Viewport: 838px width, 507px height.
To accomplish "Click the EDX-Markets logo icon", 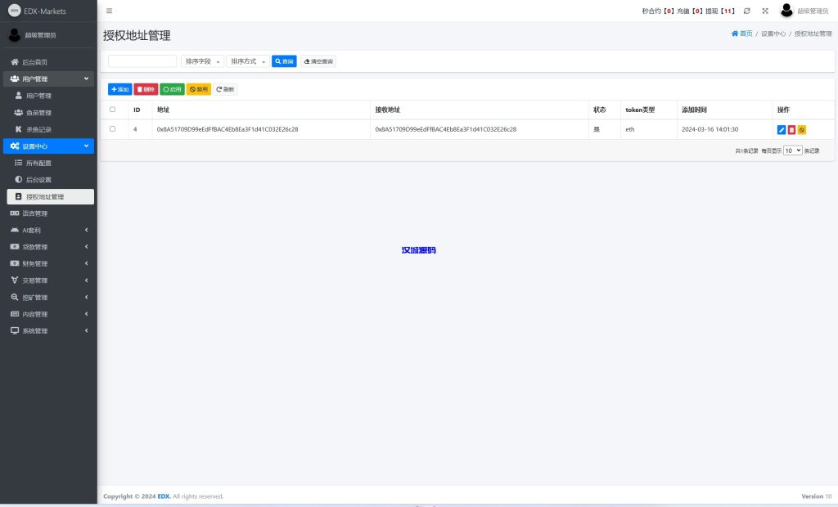I will pos(14,11).
